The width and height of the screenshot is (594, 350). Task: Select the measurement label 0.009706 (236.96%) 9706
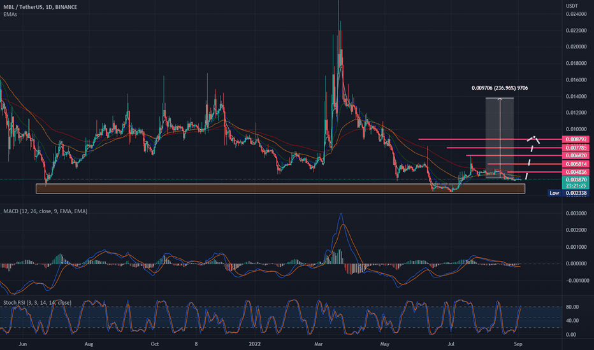[x=500, y=88]
